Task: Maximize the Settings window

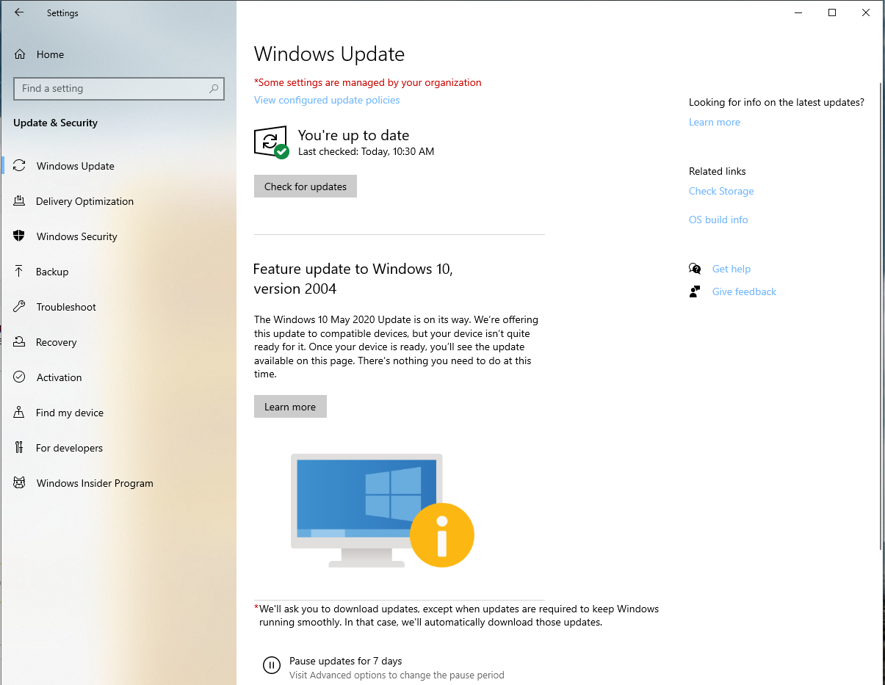Action: (832, 12)
